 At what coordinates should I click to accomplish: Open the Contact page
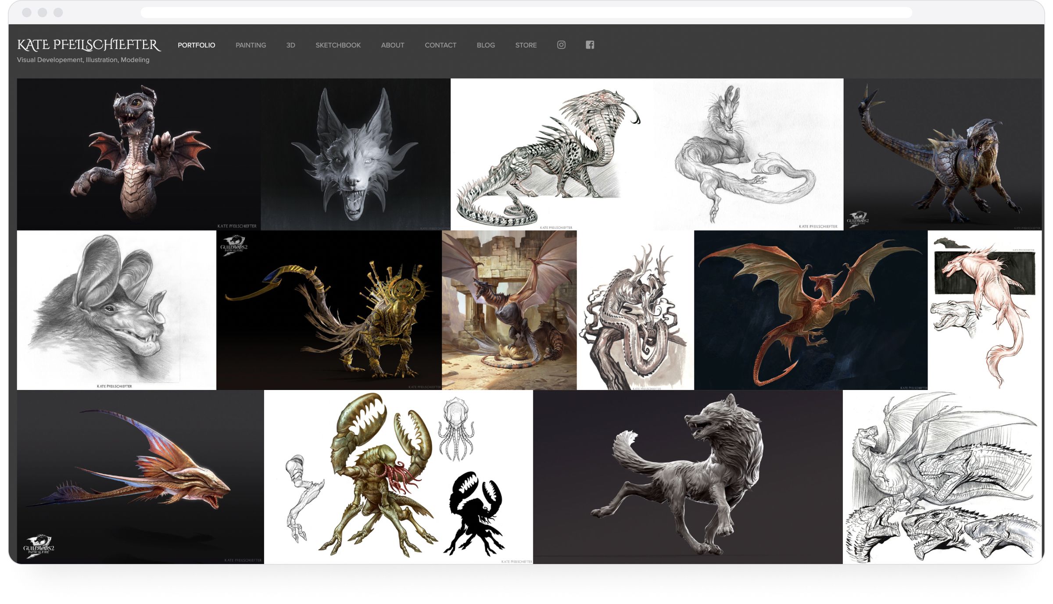point(441,45)
